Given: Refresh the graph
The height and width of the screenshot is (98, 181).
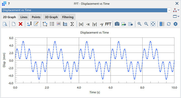Looking at the screenshot, I should click(169, 24).
